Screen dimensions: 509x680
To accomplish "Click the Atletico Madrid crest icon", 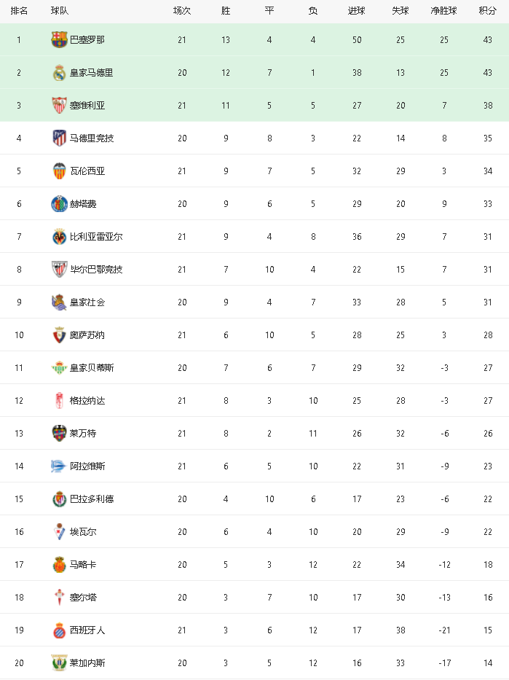I will pos(59,138).
